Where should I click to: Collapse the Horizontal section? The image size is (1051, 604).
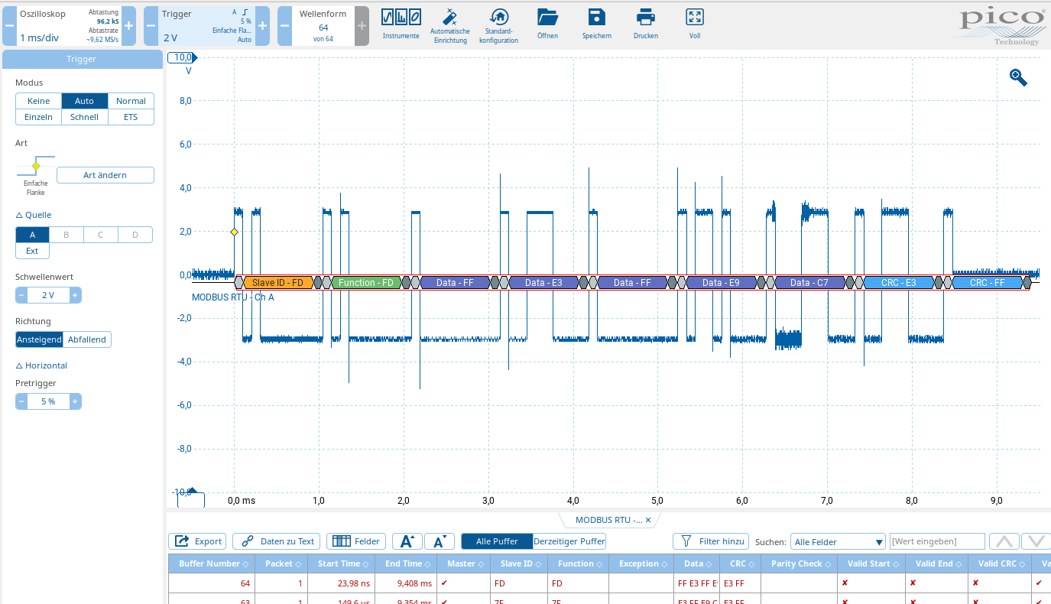point(19,366)
